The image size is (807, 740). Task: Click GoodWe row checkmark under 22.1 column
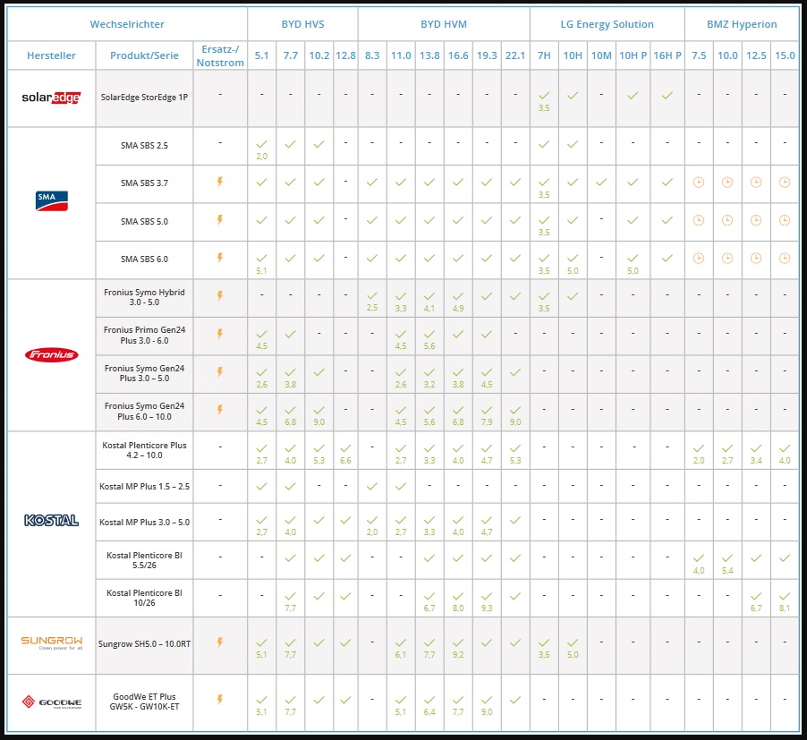[515, 700]
